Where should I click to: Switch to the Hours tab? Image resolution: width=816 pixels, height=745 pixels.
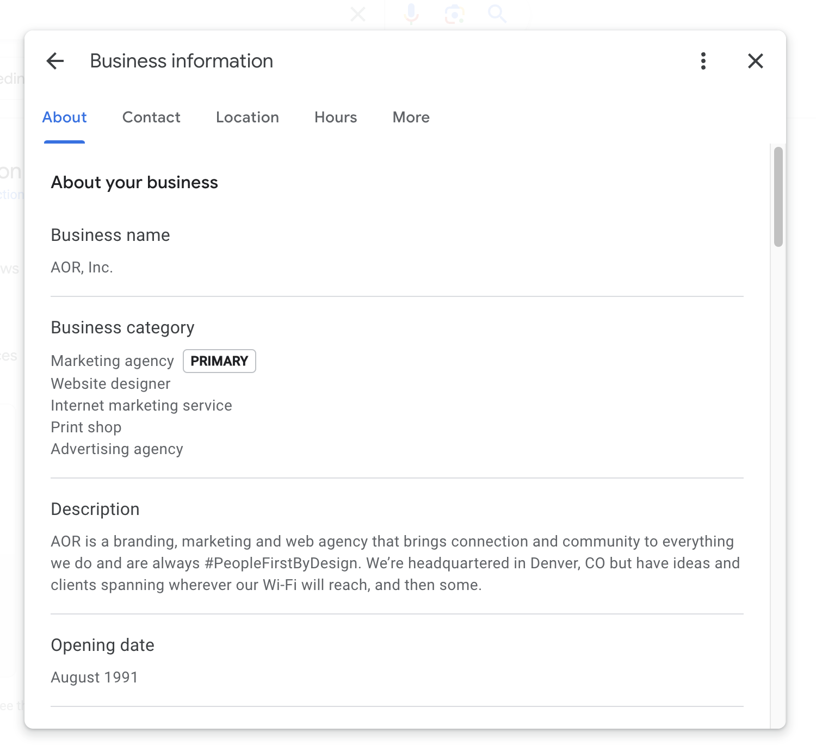[336, 117]
